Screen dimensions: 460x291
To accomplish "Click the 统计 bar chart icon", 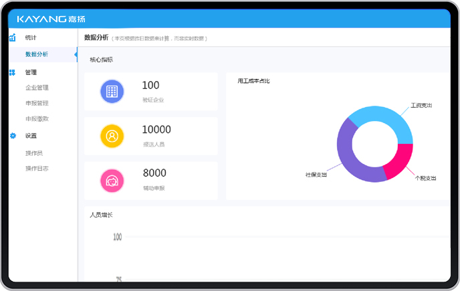I will [12, 37].
